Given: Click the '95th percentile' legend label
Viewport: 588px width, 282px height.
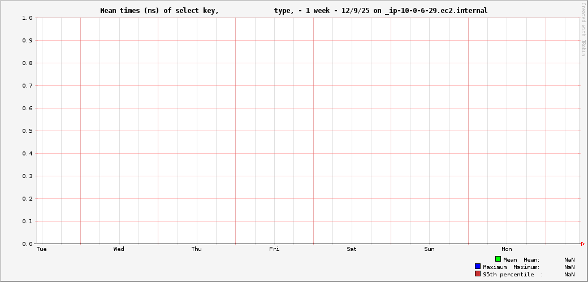Looking at the screenshot, I should 508,274.
